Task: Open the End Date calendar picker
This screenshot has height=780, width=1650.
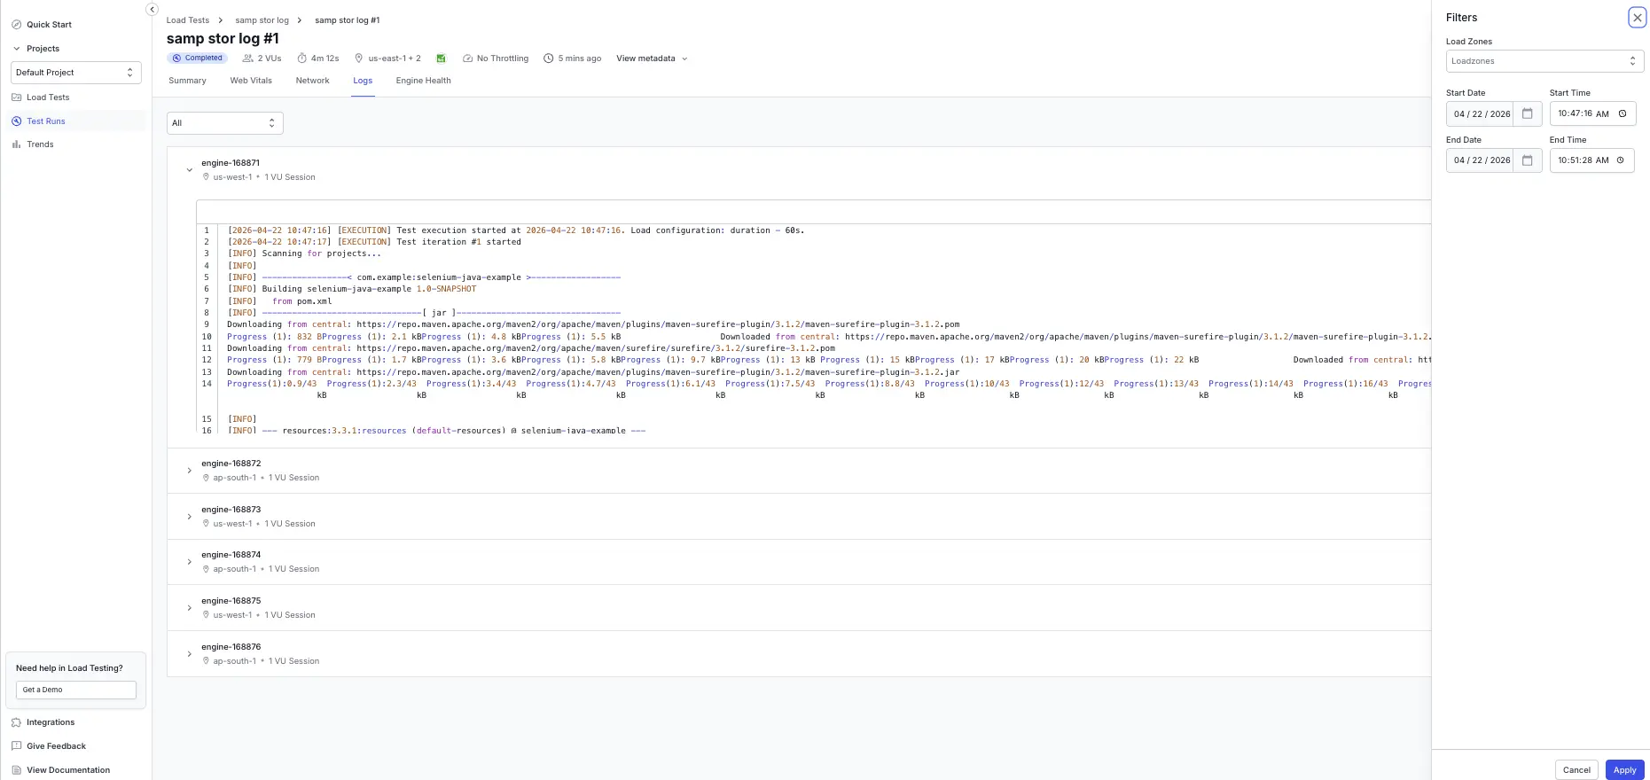Action: [1527, 160]
